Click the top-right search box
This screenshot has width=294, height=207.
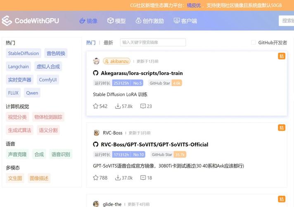[x=286, y=21]
